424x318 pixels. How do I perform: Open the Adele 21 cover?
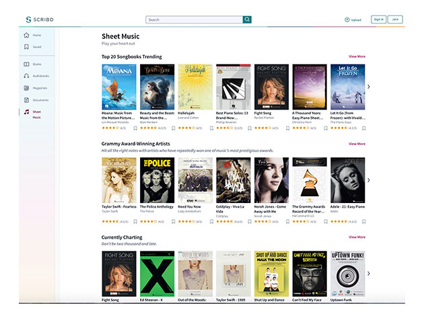click(x=348, y=180)
